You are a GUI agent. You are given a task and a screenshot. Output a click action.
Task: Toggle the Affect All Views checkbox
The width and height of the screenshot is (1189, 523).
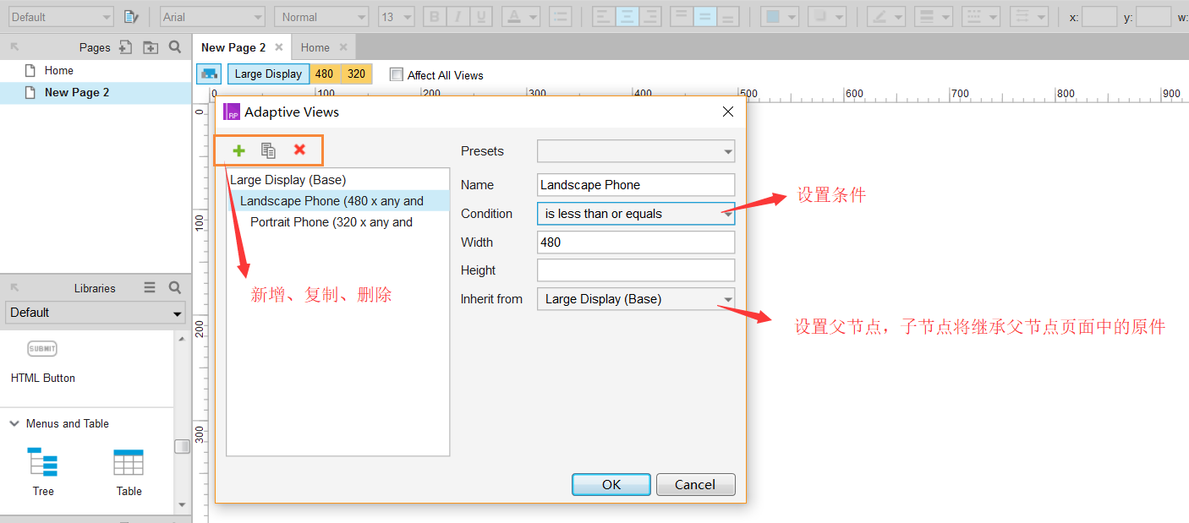click(x=397, y=74)
